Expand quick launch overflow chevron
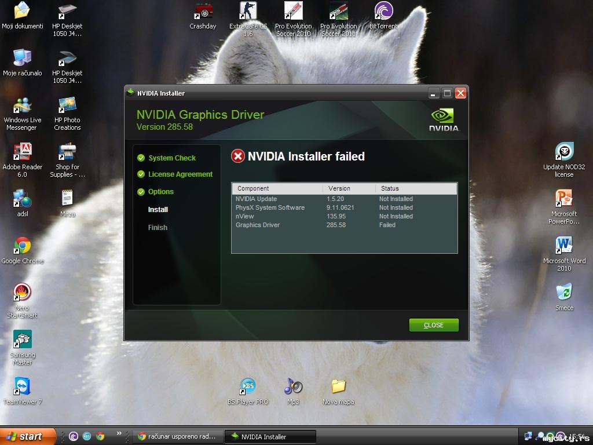 (119, 433)
